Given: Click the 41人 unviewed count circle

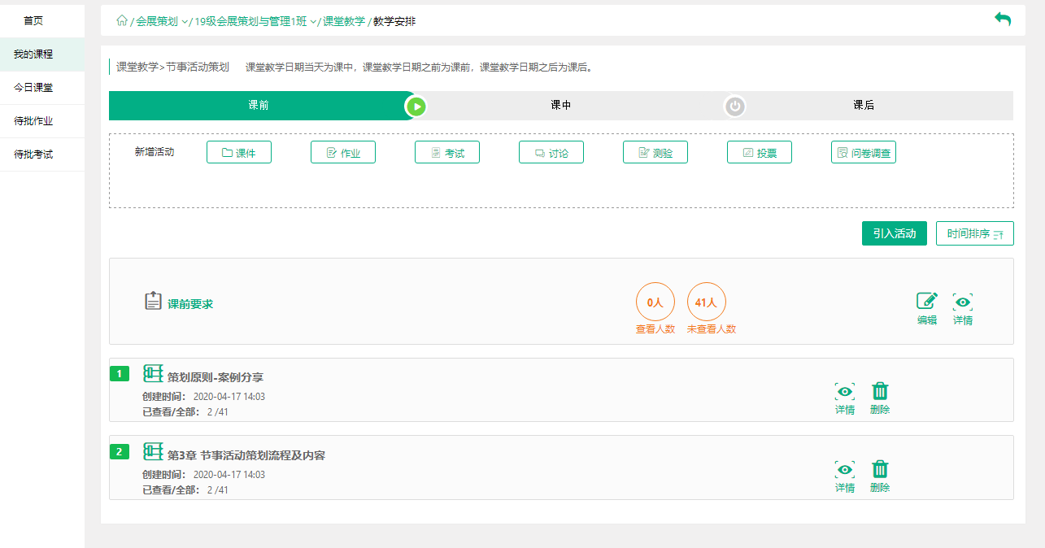Looking at the screenshot, I should [x=706, y=302].
